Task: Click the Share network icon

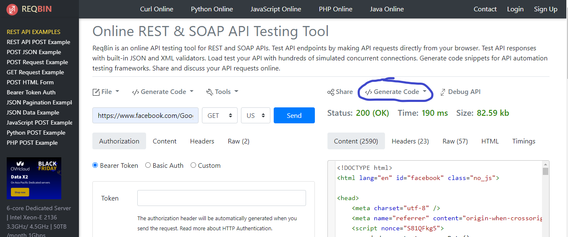Action: [x=331, y=92]
